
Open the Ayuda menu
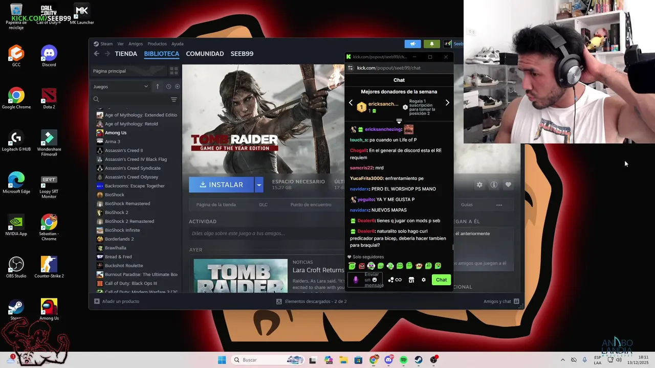[x=177, y=44]
